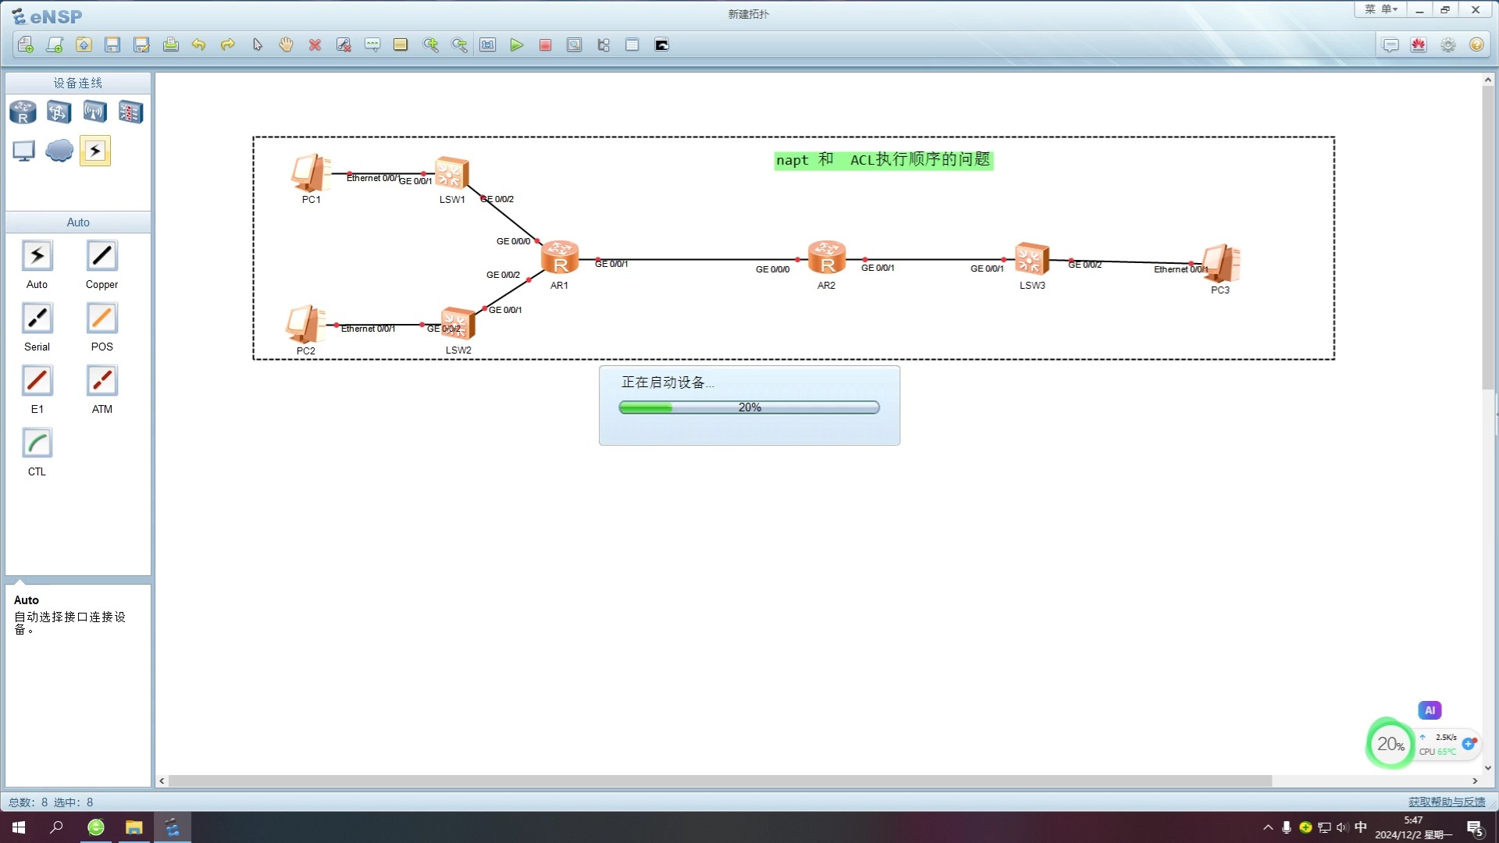Select the pointer arrow tool

[x=257, y=44]
